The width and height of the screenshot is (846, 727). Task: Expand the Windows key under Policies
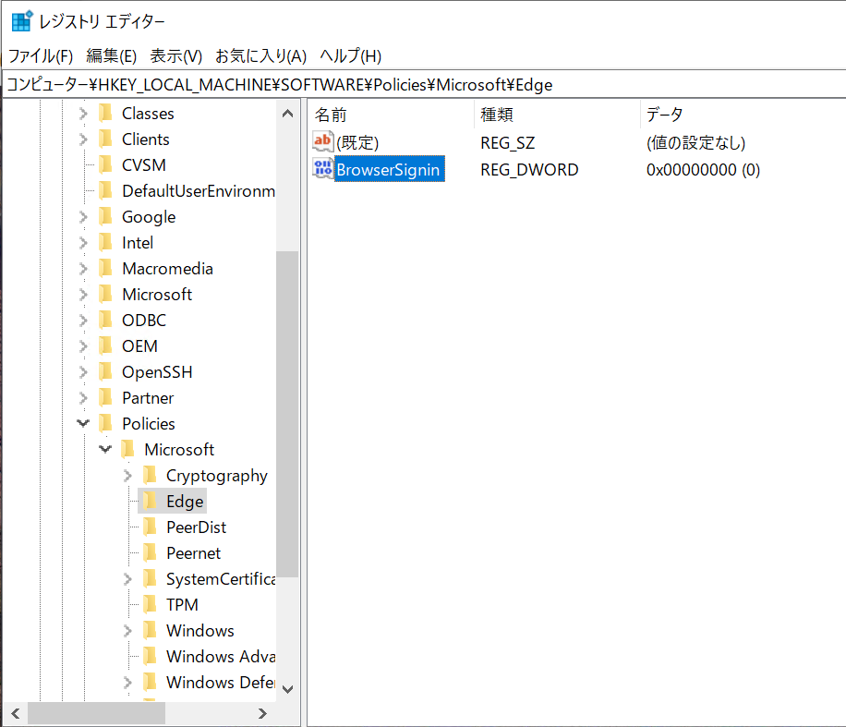click(127, 630)
